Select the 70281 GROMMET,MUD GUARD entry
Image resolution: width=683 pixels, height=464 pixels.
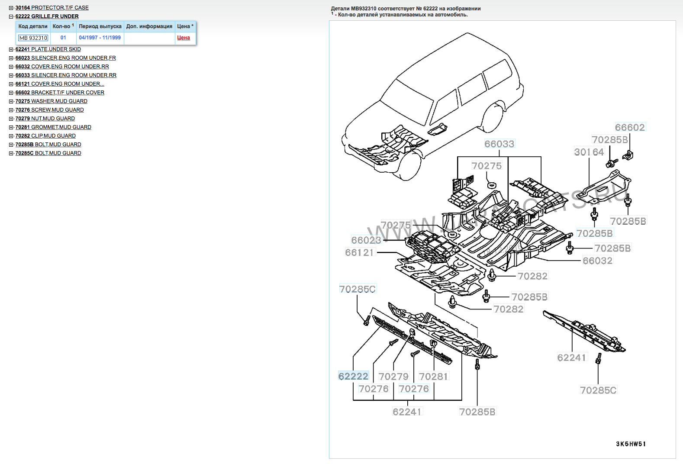[53, 127]
